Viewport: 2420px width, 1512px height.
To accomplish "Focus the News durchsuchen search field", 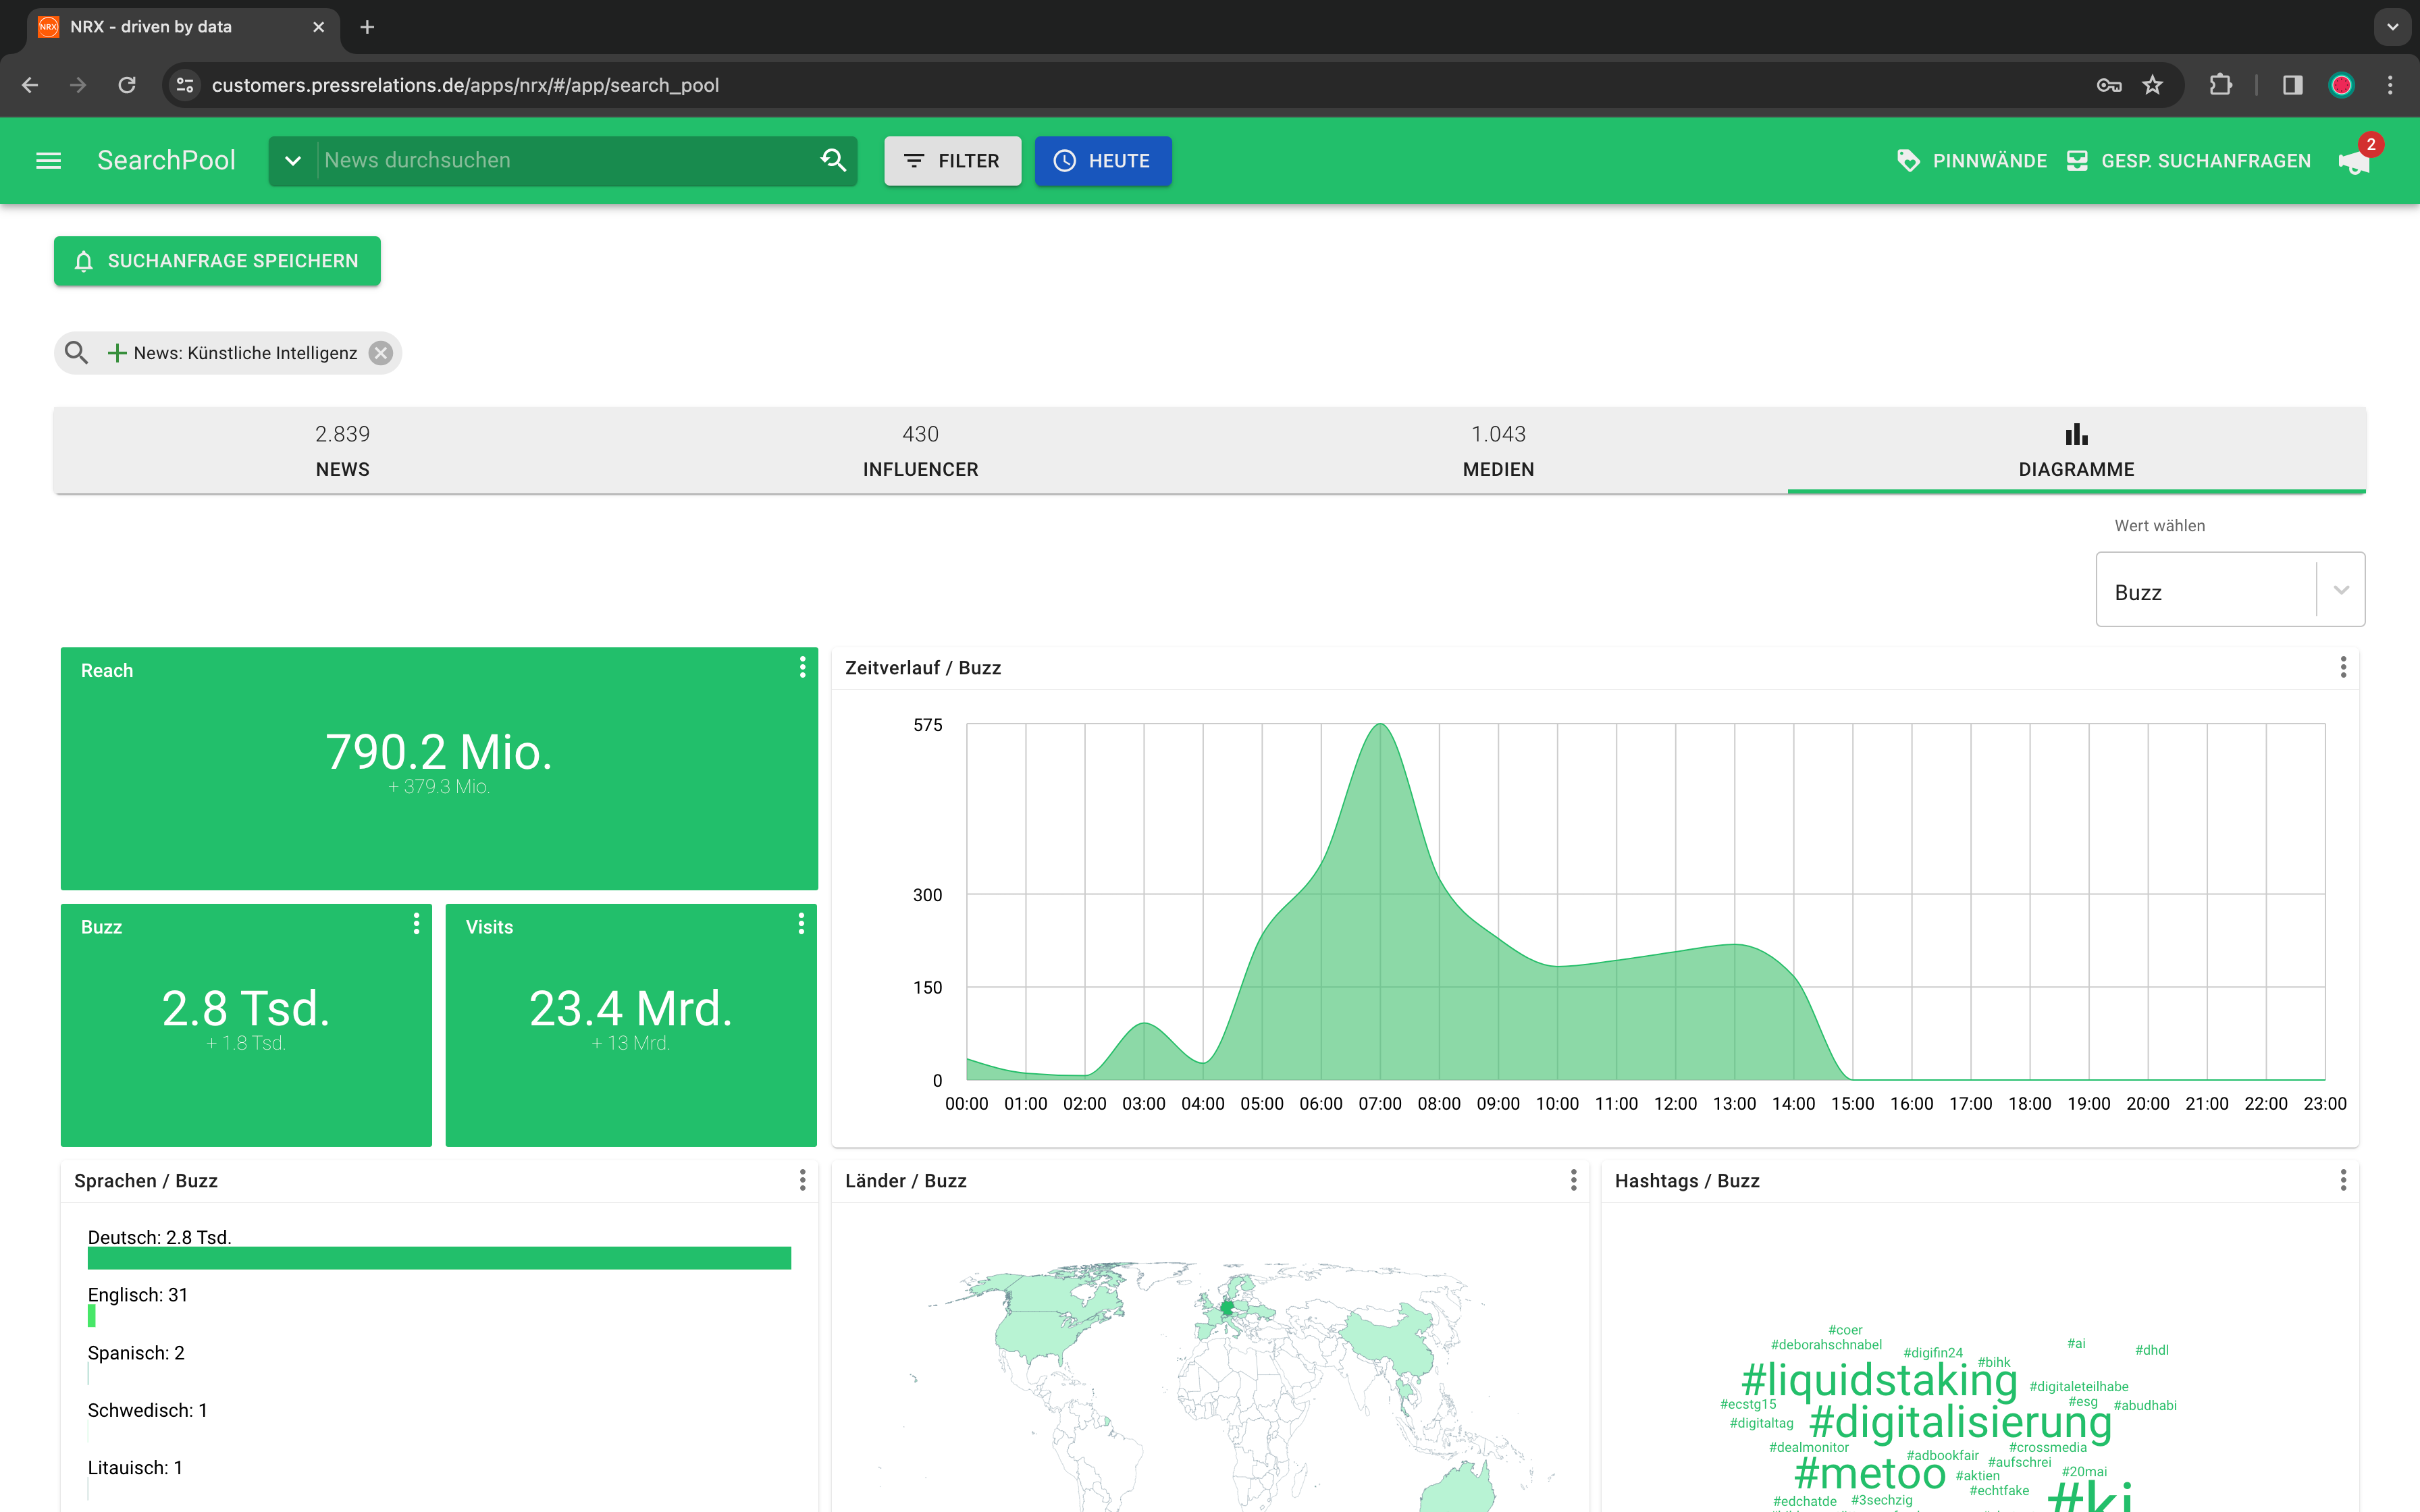I will coord(565,161).
